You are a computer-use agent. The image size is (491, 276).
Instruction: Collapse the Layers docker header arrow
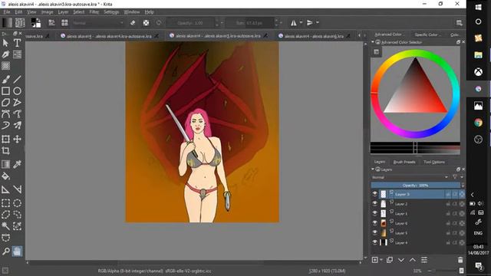pos(373,169)
